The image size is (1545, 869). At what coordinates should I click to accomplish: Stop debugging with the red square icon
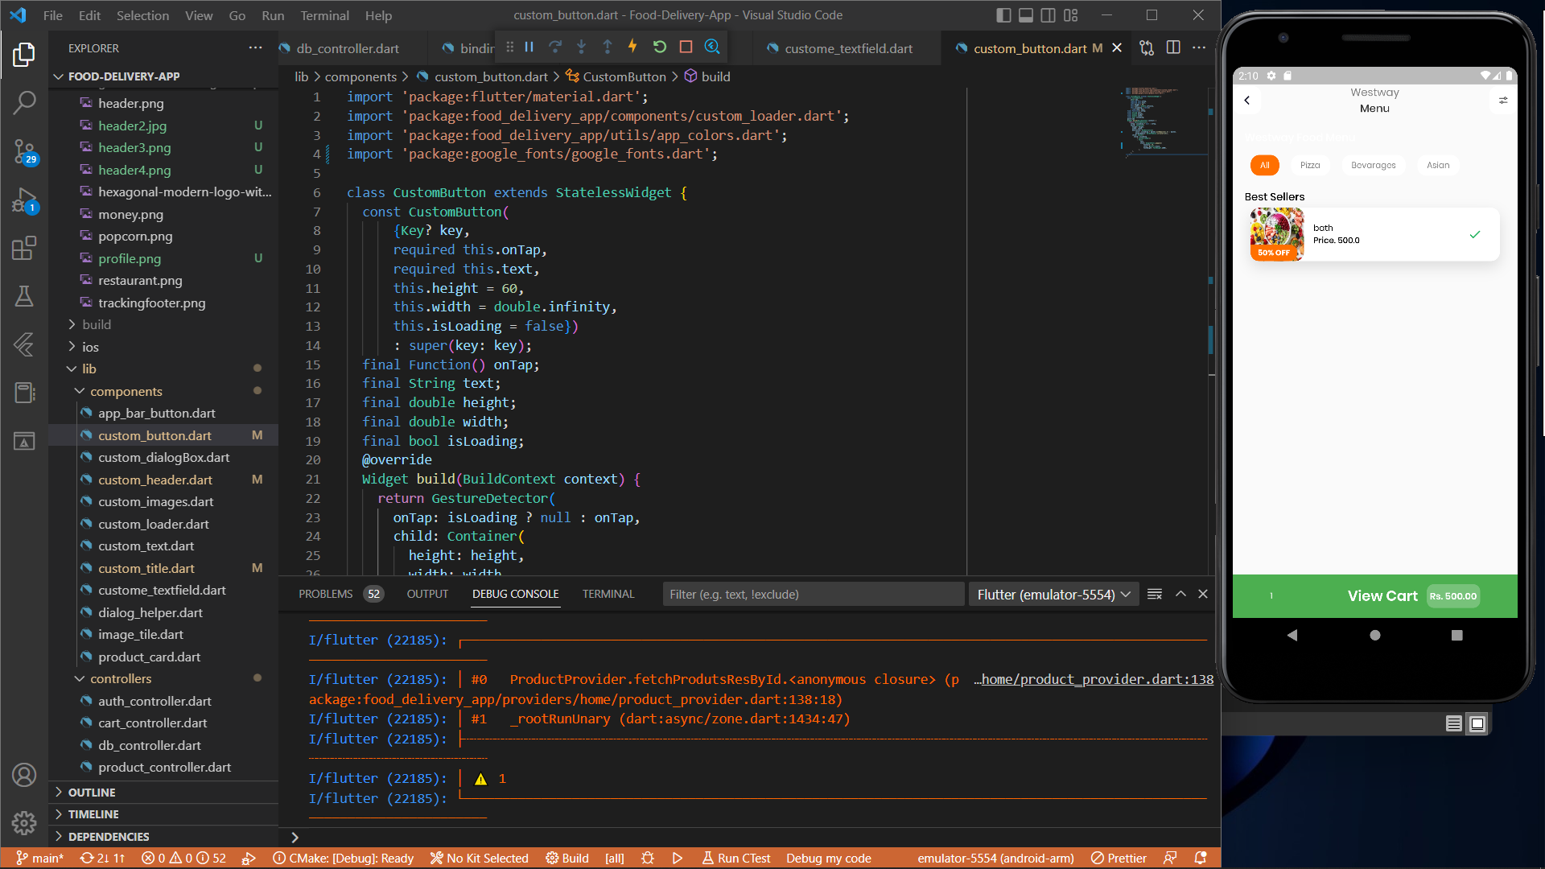click(x=686, y=47)
